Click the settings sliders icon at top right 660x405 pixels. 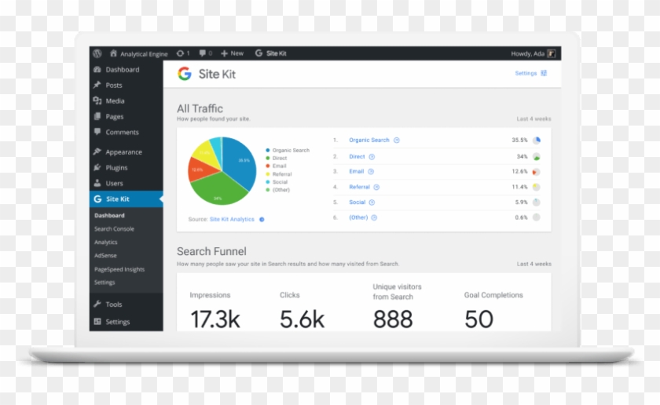tap(544, 73)
